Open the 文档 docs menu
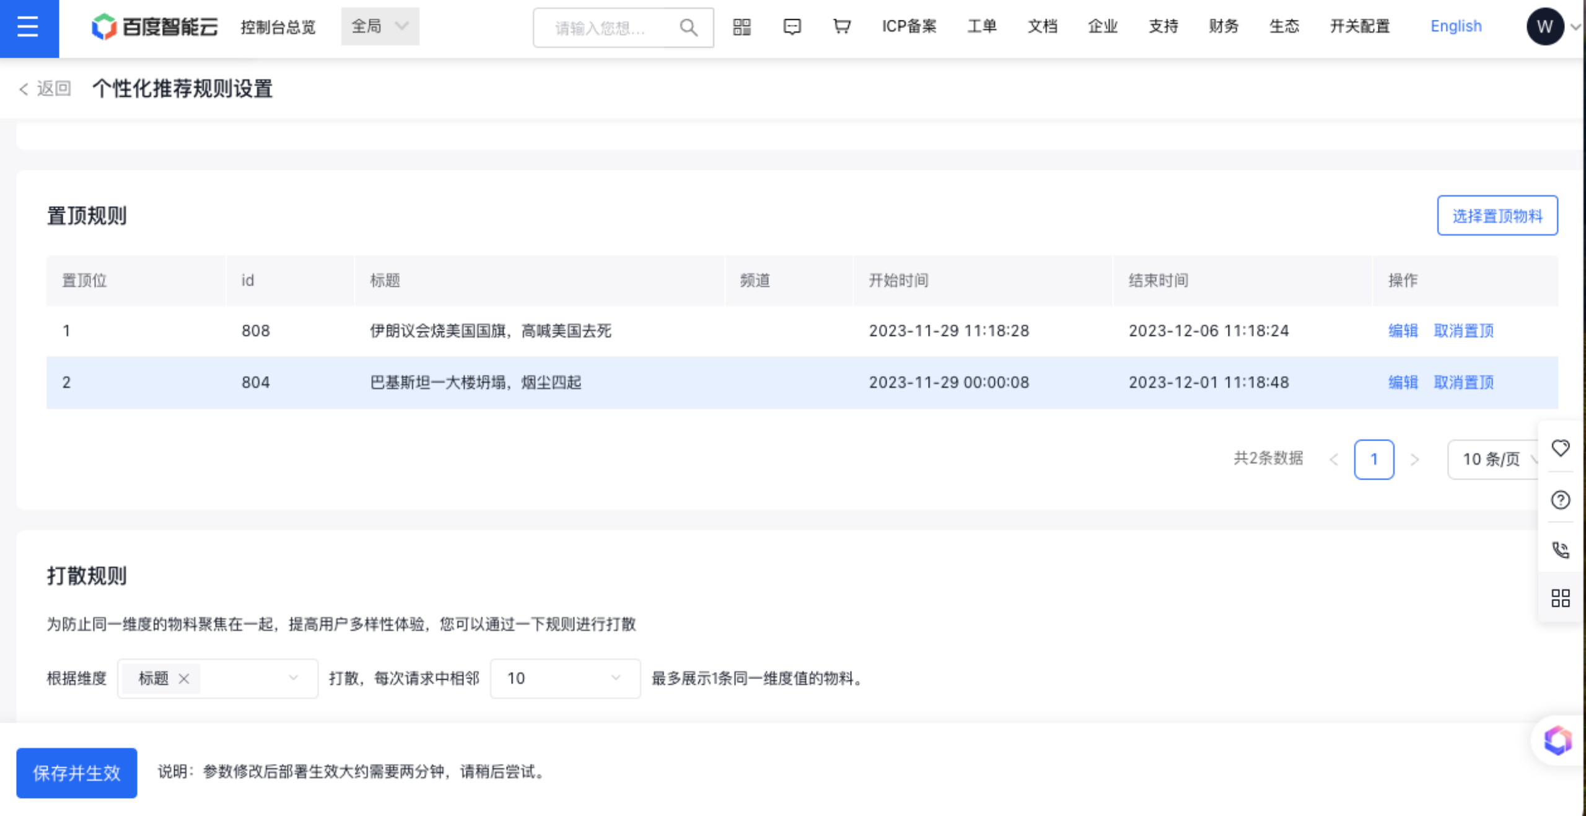1586x816 pixels. [x=1042, y=27]
